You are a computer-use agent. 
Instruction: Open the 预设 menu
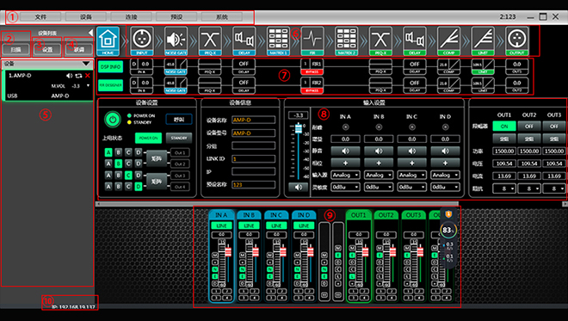(x=176, y=16)
